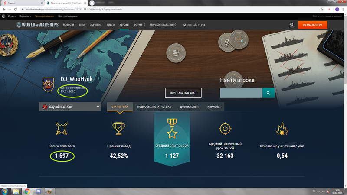
Task: Click the average experience value 1 127
Action: (x=172, y=156)
